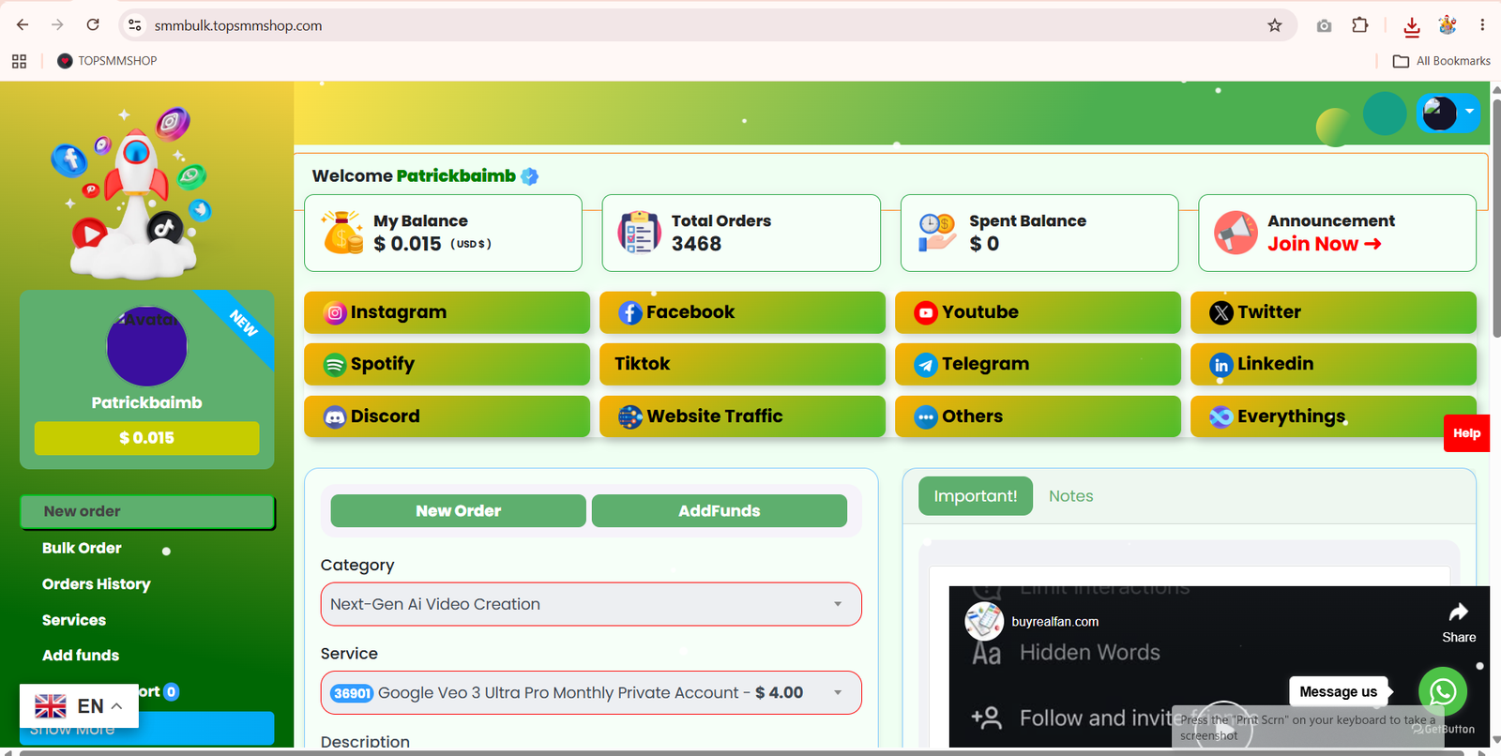Click the Total Orders clipboard icon
1501x756 pixels.
[639, 233]
